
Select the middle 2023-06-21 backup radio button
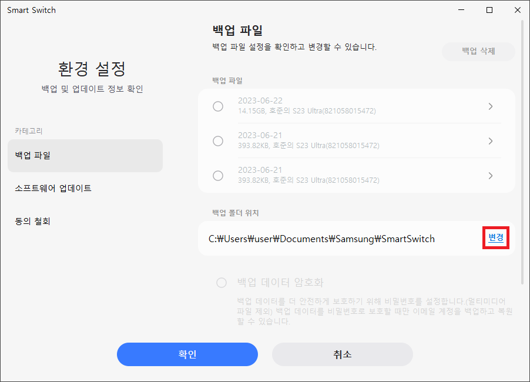pyautogui.click(x=218, y=141)
